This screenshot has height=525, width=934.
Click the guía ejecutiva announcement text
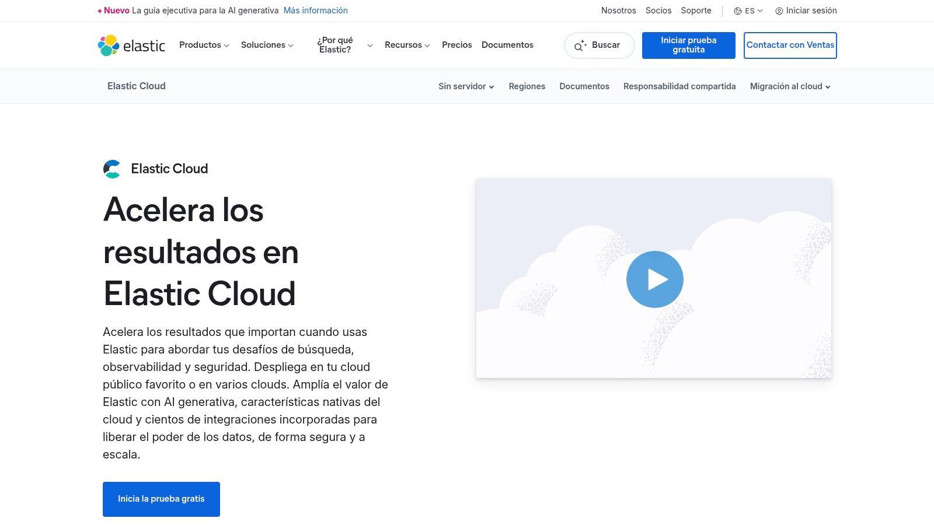click(205, 10)
